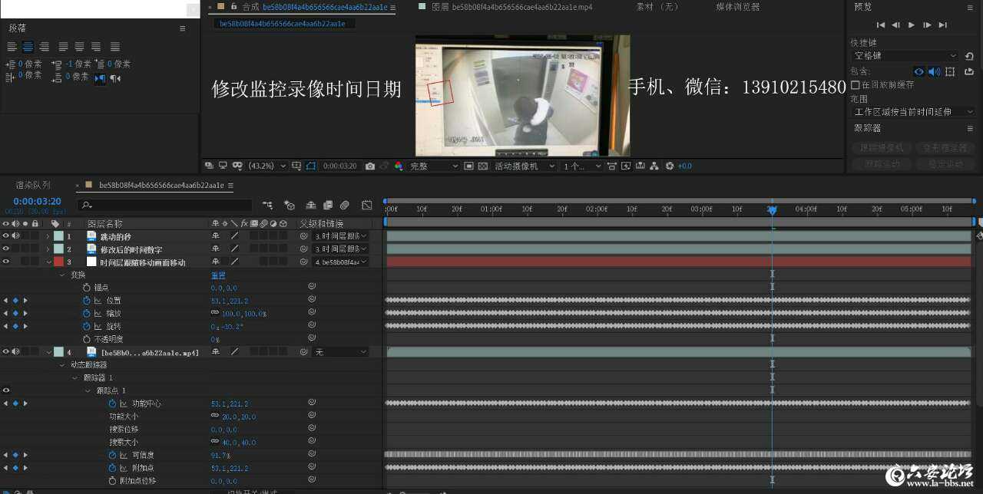This screenshot has height=494, width=983.
Task: Toggle the transparency grid in viewer
Action: pyautogui.click(x=482, y=166)
